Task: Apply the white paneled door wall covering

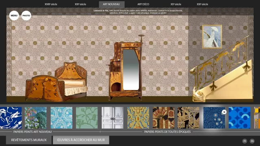Action: 112,118
